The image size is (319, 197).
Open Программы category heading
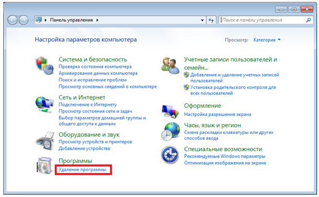[75, 161]
